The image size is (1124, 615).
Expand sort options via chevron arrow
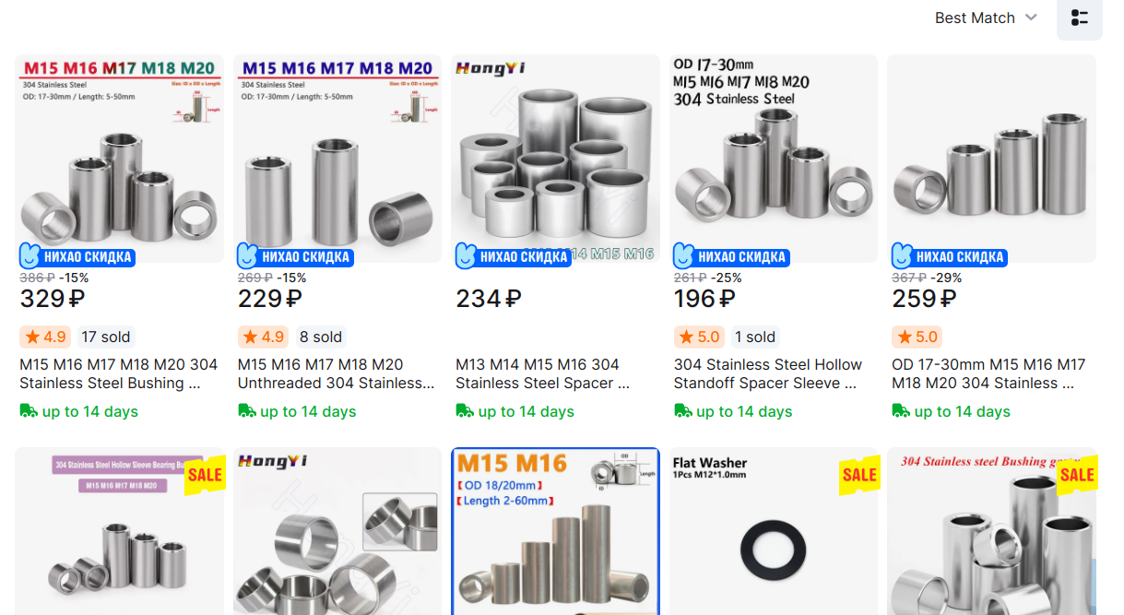(1031, 18)
